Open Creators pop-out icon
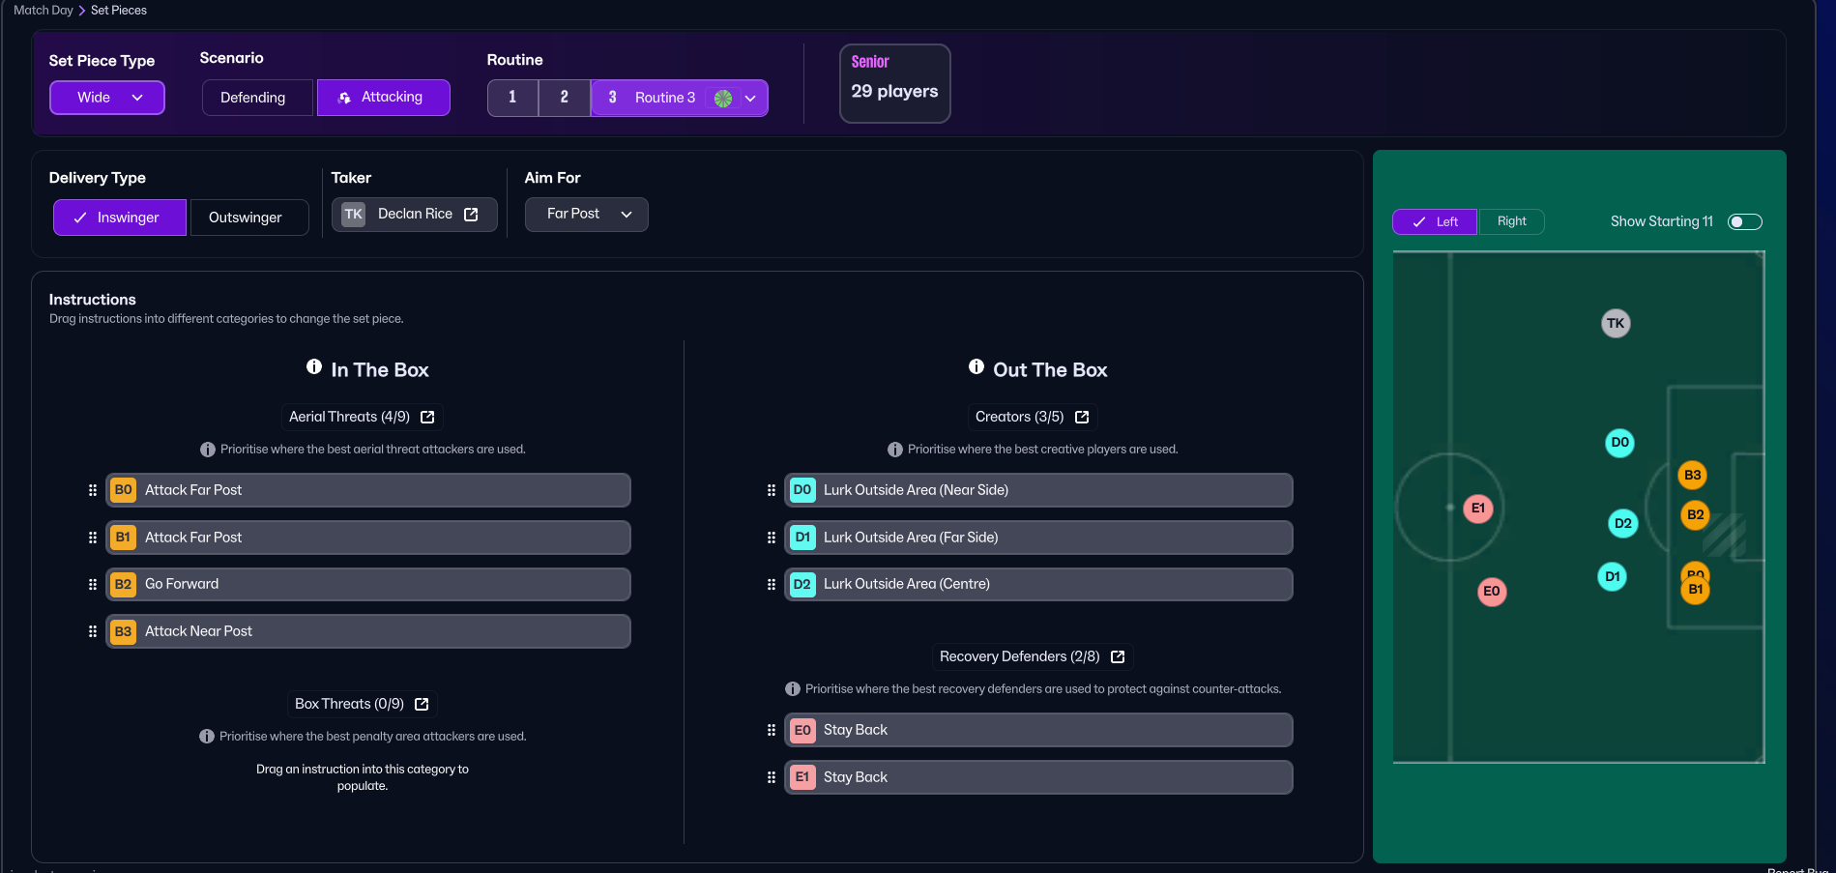1836x873 pixels. click(1082, 417)
